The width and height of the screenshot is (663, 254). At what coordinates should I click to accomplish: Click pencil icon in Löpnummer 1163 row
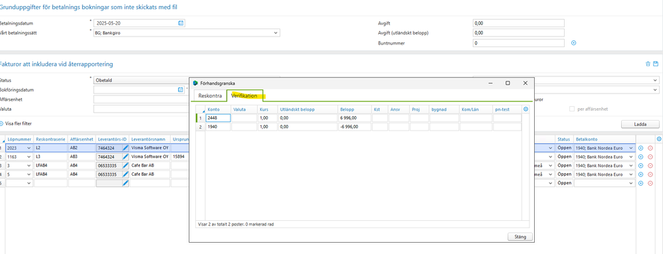pos(125,157)
